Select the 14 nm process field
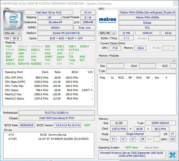Screen dimensions: 179x161 [88, 12]
